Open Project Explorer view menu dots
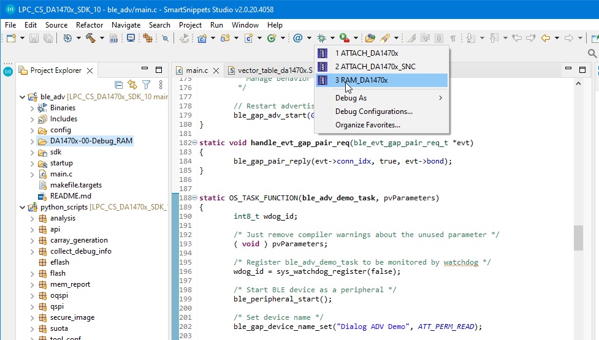This screenshot has width=599, height=340. (161, 85)
